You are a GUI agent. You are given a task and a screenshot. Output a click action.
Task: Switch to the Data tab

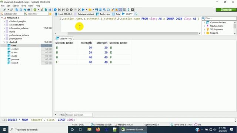(116, 14)
